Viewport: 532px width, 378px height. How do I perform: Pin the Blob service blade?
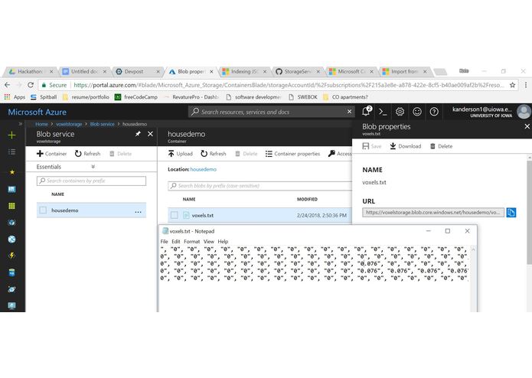tap(138, 134)
